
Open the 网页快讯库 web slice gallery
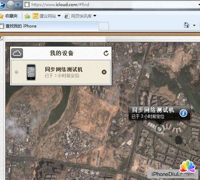click(x=81, y=16)
